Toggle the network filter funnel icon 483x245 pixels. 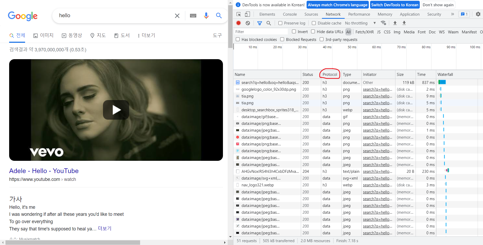tap(260, 23)
